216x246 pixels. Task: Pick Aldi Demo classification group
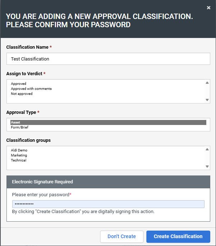pos(19,150)
